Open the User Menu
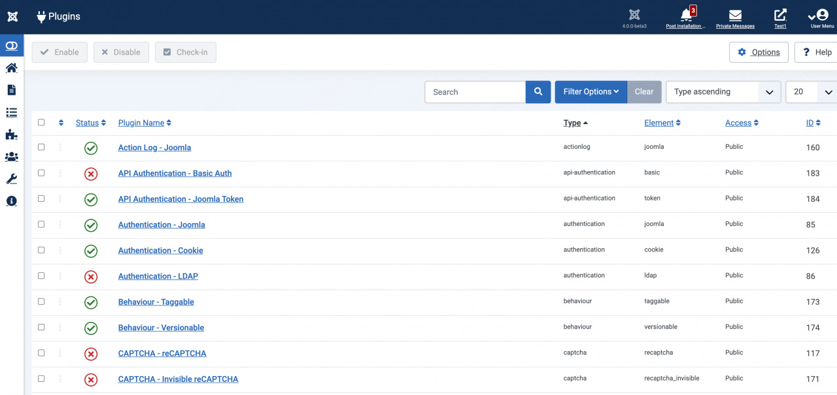The width and height of the screenshot is (837, 395). [821, 16]
